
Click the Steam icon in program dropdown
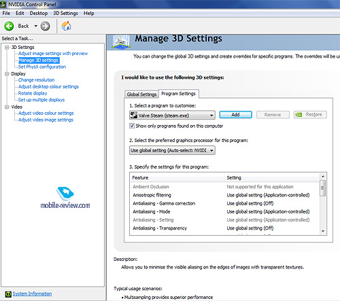click(134, 115)
